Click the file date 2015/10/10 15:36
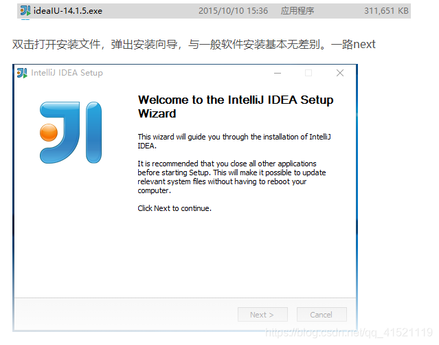Image resolution: width=439 pixels, height=345 pixels. point(233,11)
